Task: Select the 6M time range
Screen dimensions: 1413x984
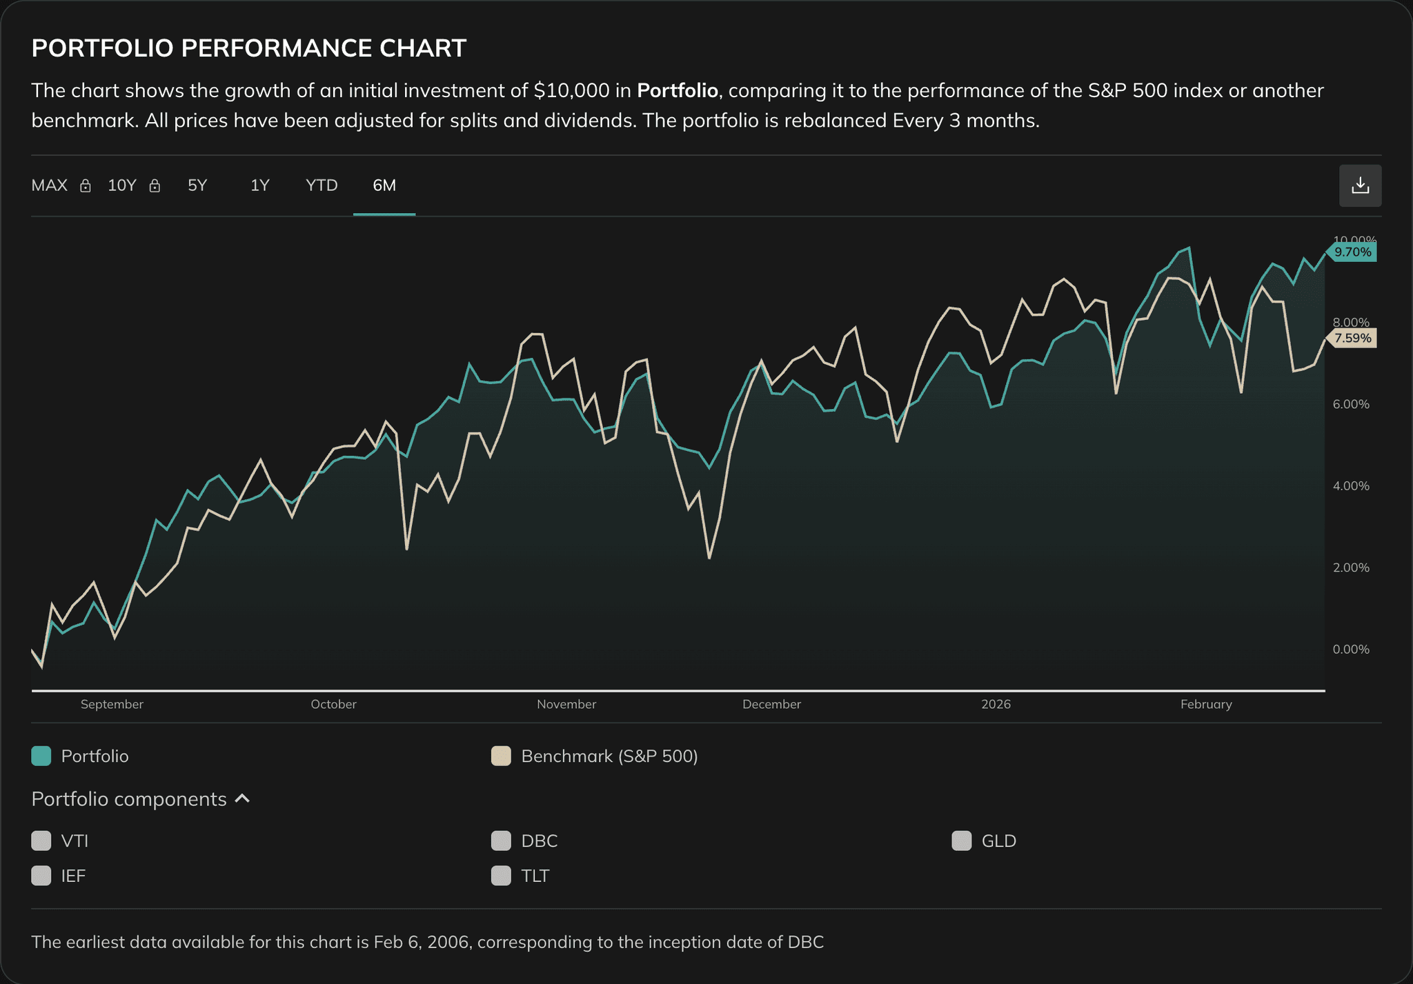Action: pyautogui.click(x=384, y=185)
